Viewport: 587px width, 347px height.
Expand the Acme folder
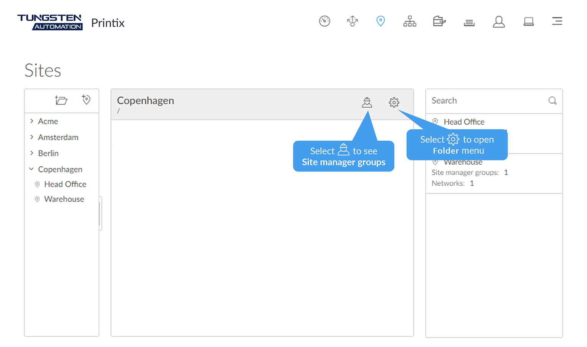click(x=32, y=121)
